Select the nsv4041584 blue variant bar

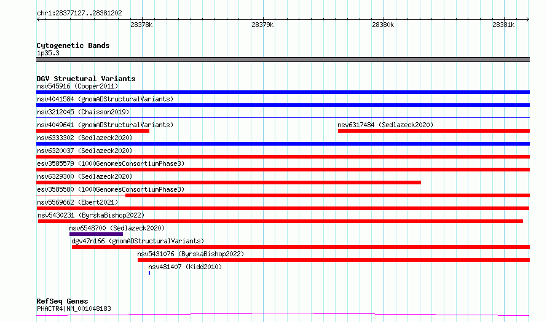283,105
